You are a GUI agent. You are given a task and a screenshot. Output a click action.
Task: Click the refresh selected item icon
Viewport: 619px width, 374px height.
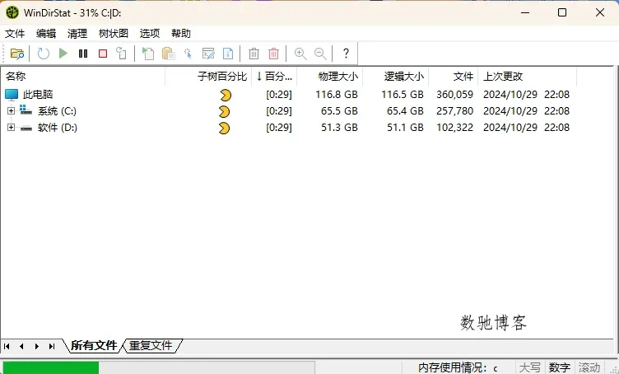tap(122, 54)
